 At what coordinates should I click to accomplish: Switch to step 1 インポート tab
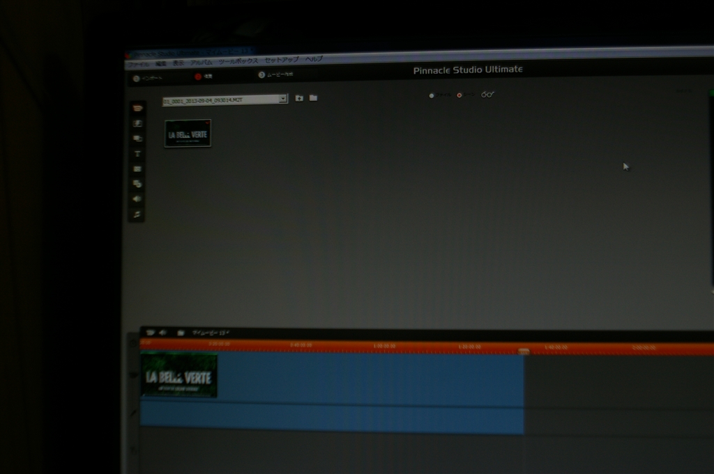pos(148,78)
